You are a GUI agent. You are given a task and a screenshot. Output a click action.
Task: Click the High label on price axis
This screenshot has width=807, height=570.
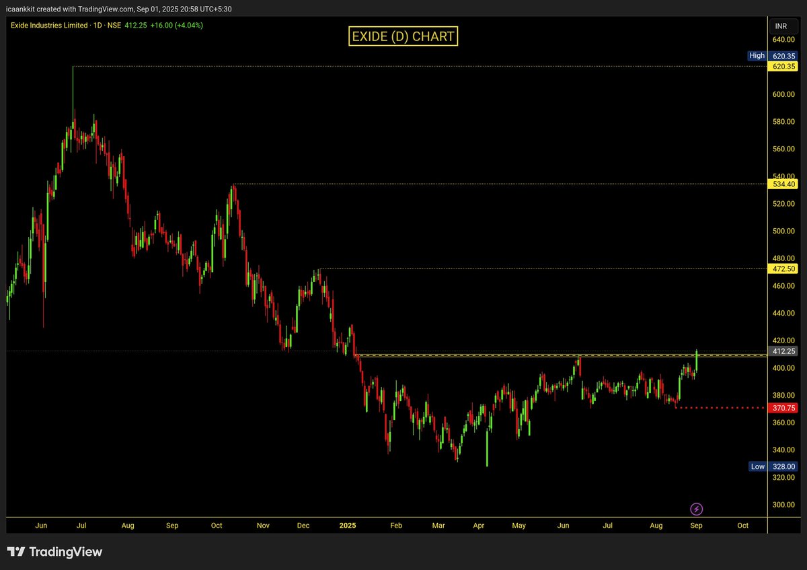757,56
